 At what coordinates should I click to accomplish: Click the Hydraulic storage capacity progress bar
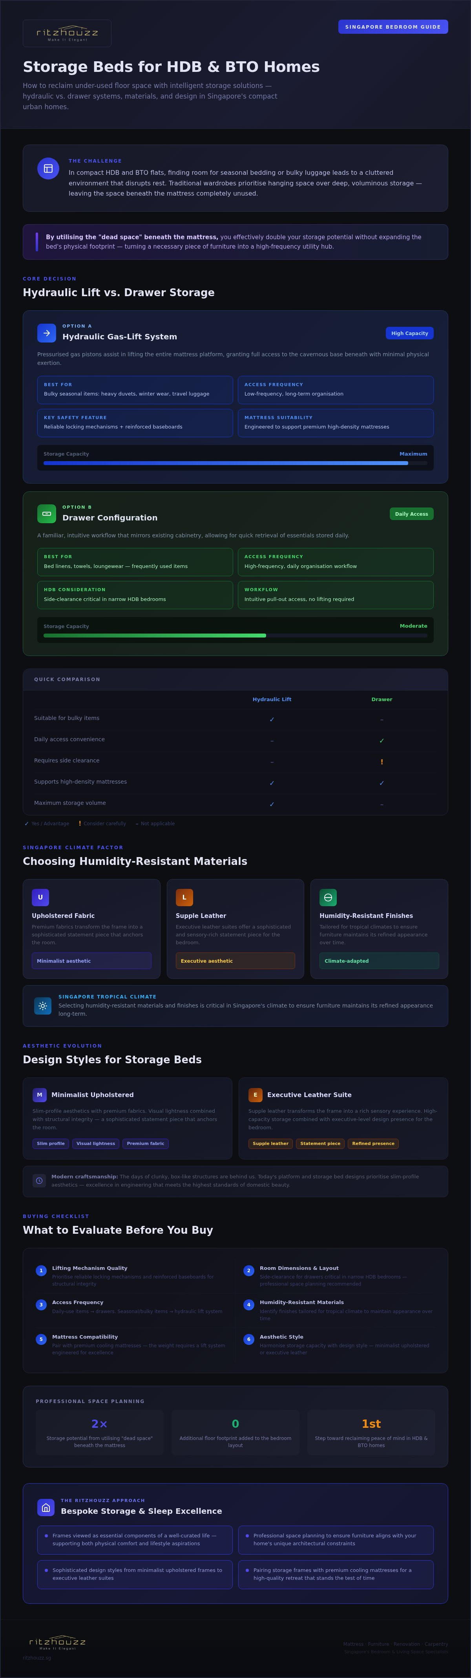point(235,463)
